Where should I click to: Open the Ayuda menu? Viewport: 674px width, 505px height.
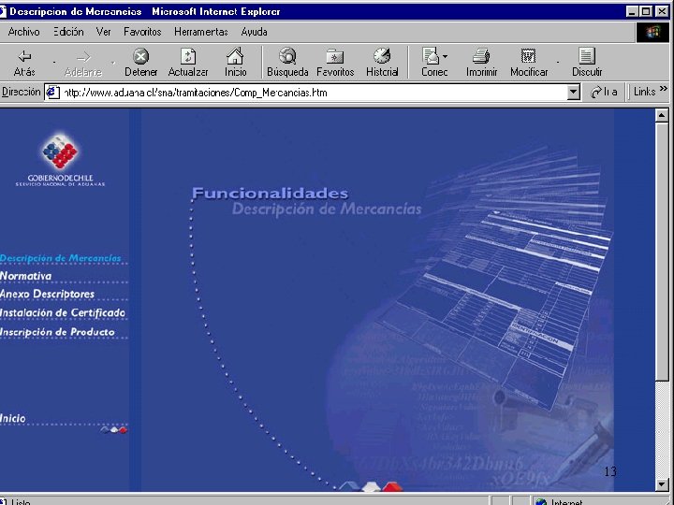tap(254, 32)
